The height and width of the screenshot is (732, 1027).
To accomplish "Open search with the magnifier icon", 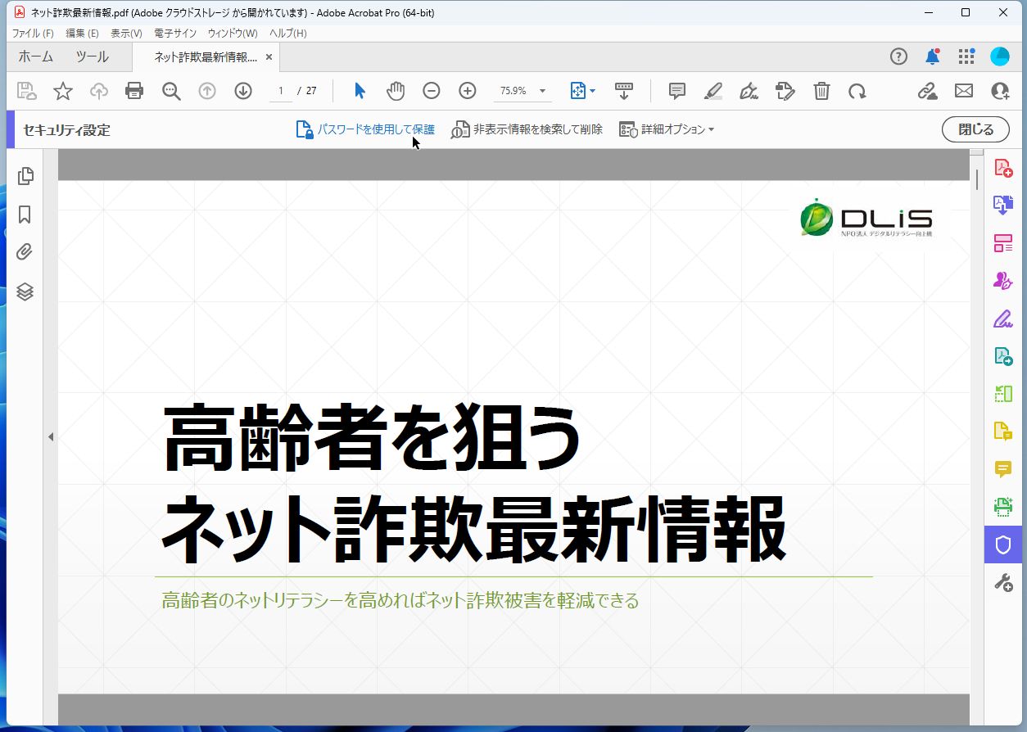I will [171, 90].
